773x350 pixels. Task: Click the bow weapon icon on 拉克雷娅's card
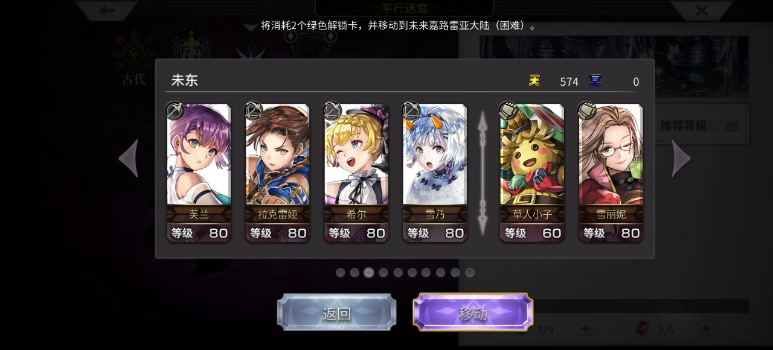pyautogui.click(x=253, y=110)
